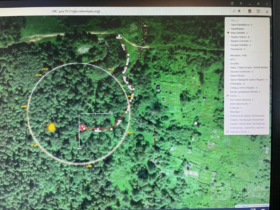Click the bookmark icon in address bar
Viewport: 280px width, 210px height.
[x=239, y=11]
